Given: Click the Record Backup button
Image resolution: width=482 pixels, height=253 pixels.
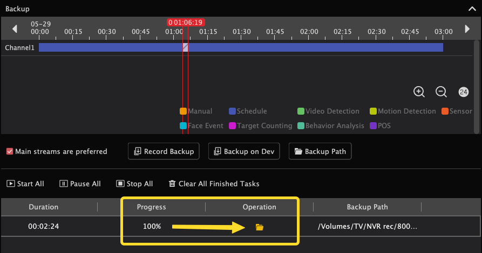Looking at the screenshot, I should click(x=164, y=151).
